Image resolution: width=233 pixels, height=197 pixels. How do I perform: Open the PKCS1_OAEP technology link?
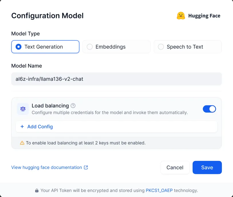click(159, 190)
